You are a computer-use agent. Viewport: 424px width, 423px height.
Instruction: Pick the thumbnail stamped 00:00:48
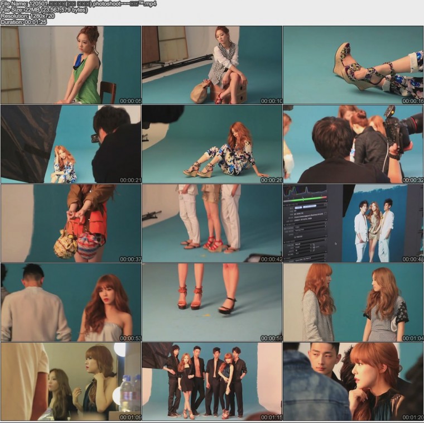pyautogui.click(x=353, y=223)
